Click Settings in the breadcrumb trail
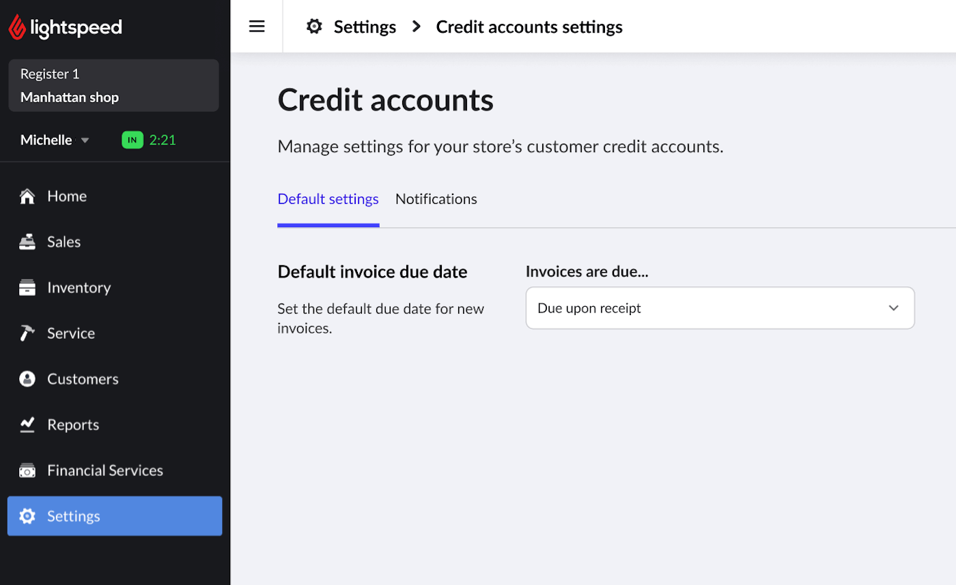Screen dimensions: 956x585 (x=364, y=27)
